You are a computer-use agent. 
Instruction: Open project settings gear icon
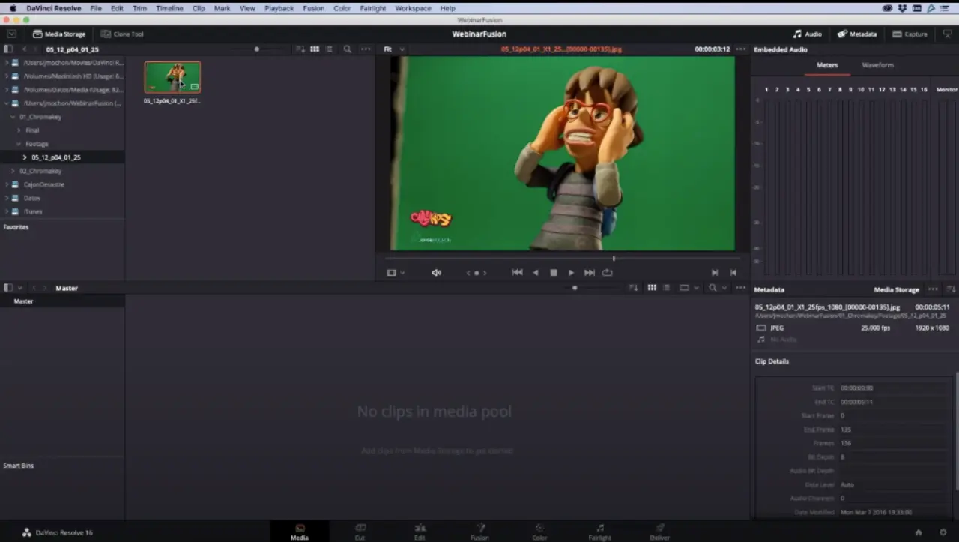pos(943,532)
